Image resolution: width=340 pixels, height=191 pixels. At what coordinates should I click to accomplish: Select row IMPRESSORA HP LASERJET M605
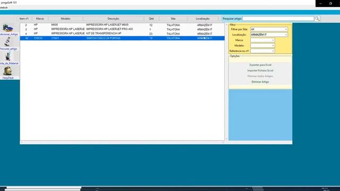coord(122,25)
